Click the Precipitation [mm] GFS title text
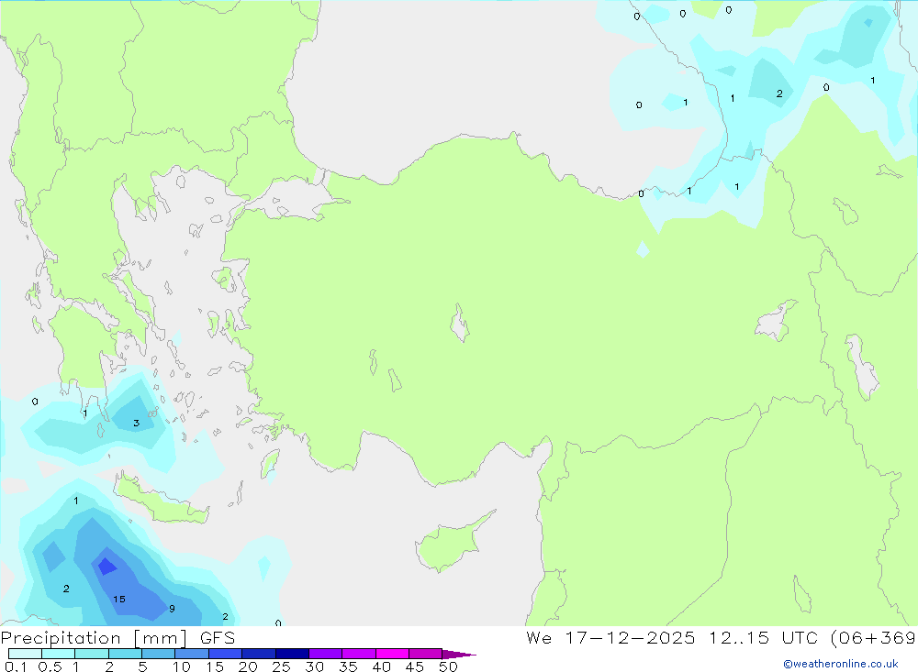The image size is (918, 672). coord(118,637)
